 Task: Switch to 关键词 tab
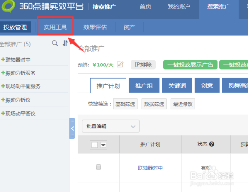(177, 85)
